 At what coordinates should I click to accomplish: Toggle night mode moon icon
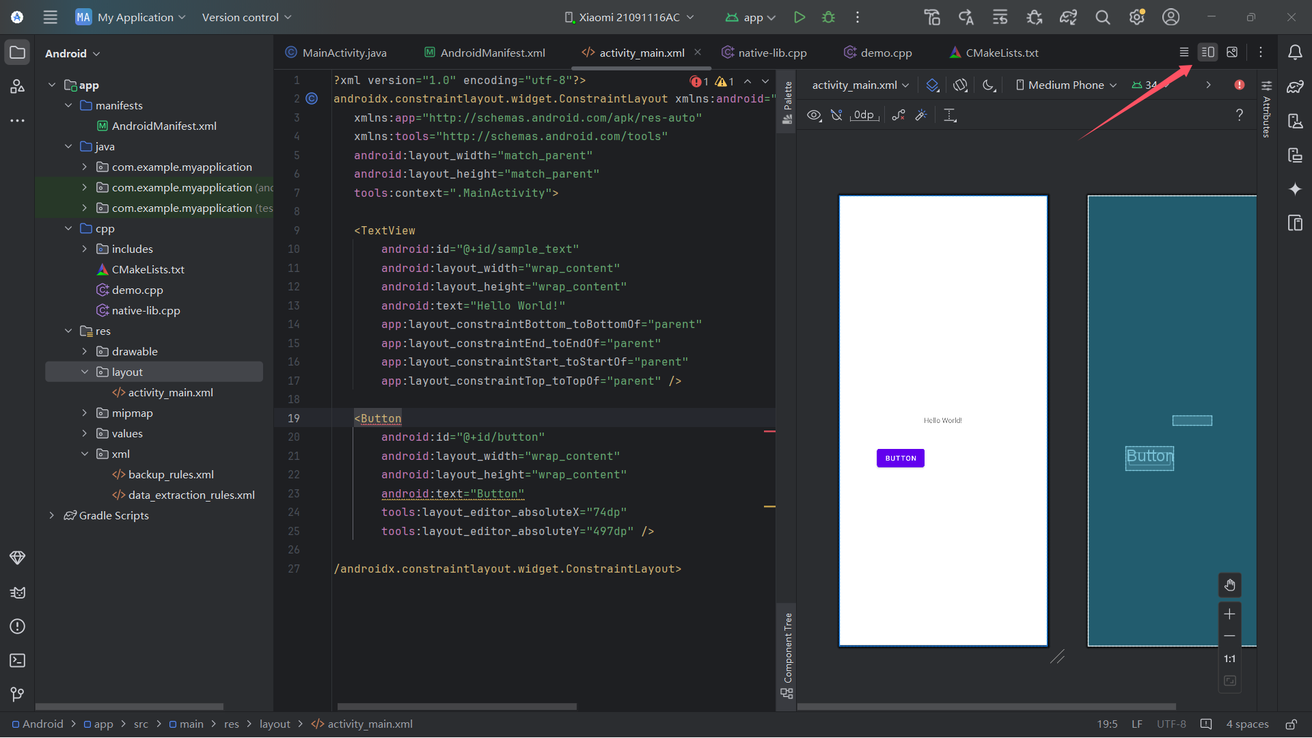tap(989, 85)
